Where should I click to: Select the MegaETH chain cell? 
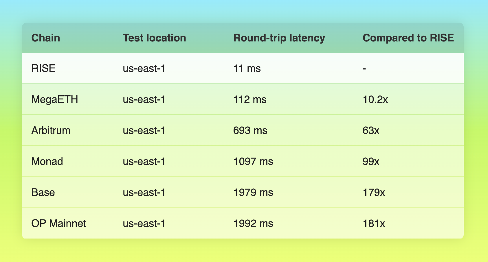click(x=55, y=100)
